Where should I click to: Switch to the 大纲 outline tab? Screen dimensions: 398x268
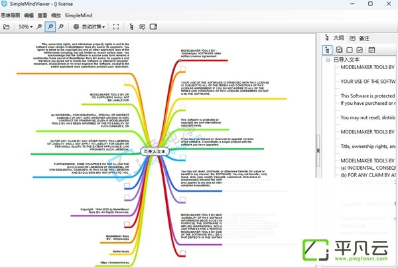point(334,38)
